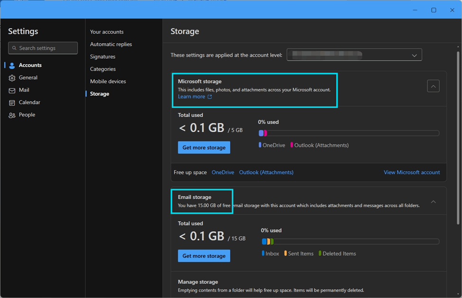Viewport: 462px width, 298px height.
Task: Click the Calendar icon in sidebar
Action: click(12, 103)
